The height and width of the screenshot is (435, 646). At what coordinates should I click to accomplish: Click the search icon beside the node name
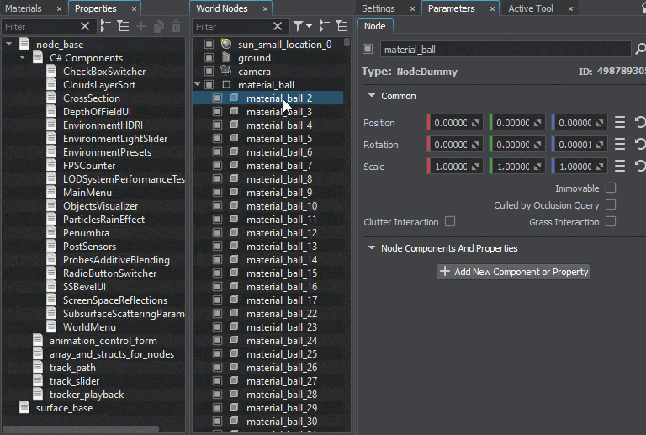click(x=640, y=49)
